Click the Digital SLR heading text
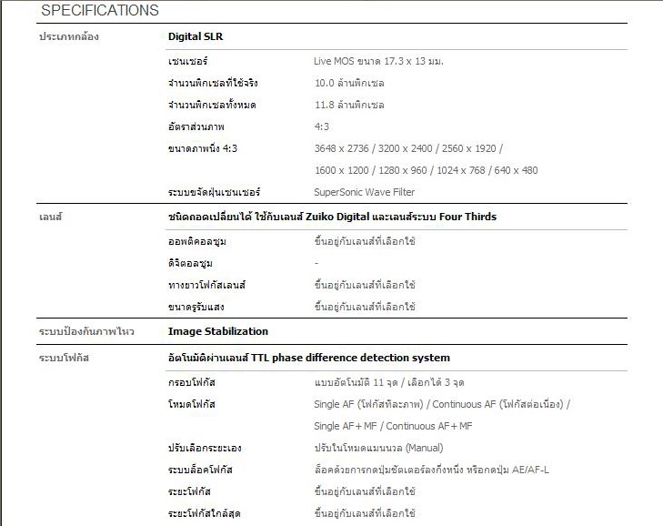 coord(196,37)
